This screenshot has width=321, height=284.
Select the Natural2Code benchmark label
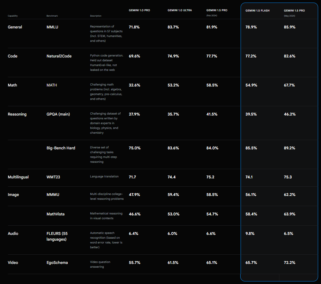click(x=59, y=56)
